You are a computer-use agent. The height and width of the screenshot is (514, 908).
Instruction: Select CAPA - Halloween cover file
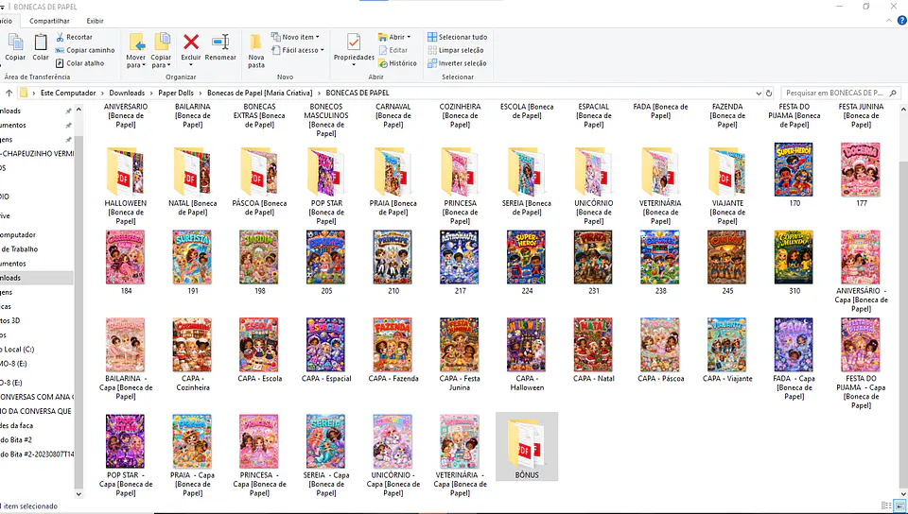[x=527, y=354]
